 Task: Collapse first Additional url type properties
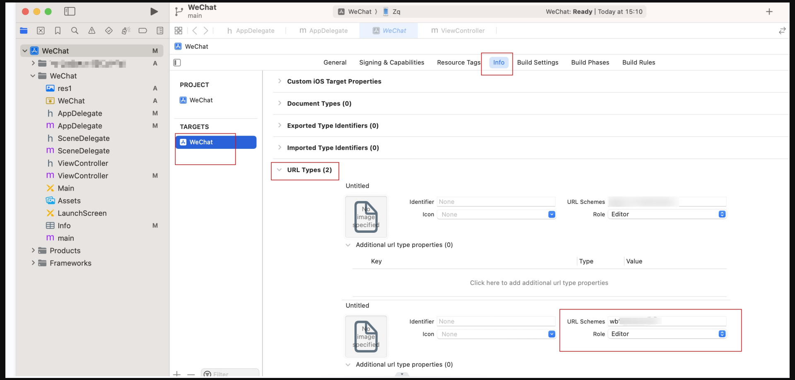tap(348, 245)
